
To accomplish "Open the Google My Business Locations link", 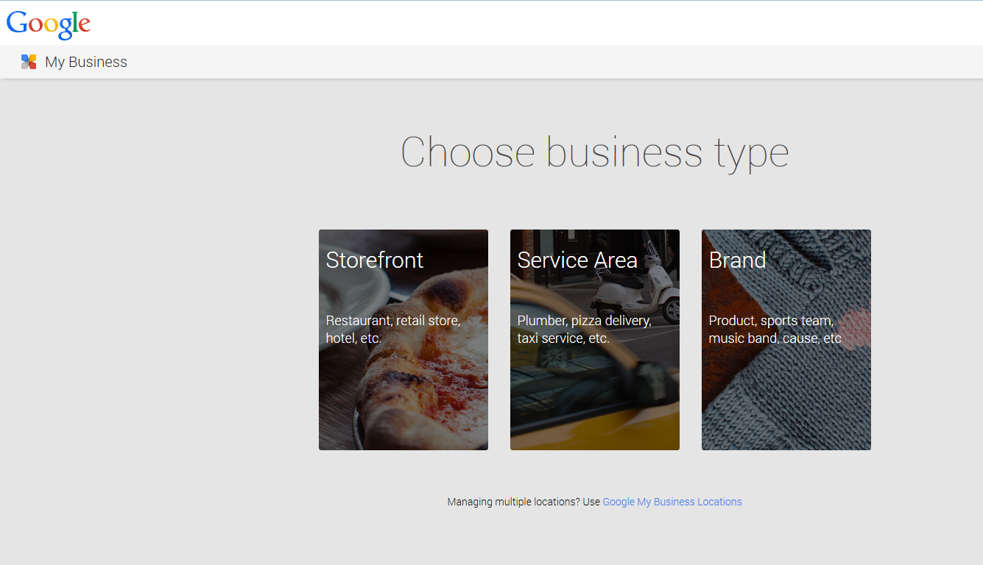I will tap(672, 502).
